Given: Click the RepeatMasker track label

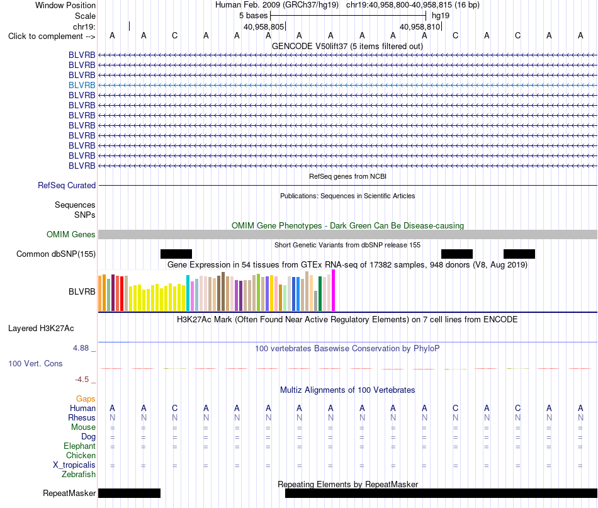Looking at the screenshot, I should pos(69,493).
